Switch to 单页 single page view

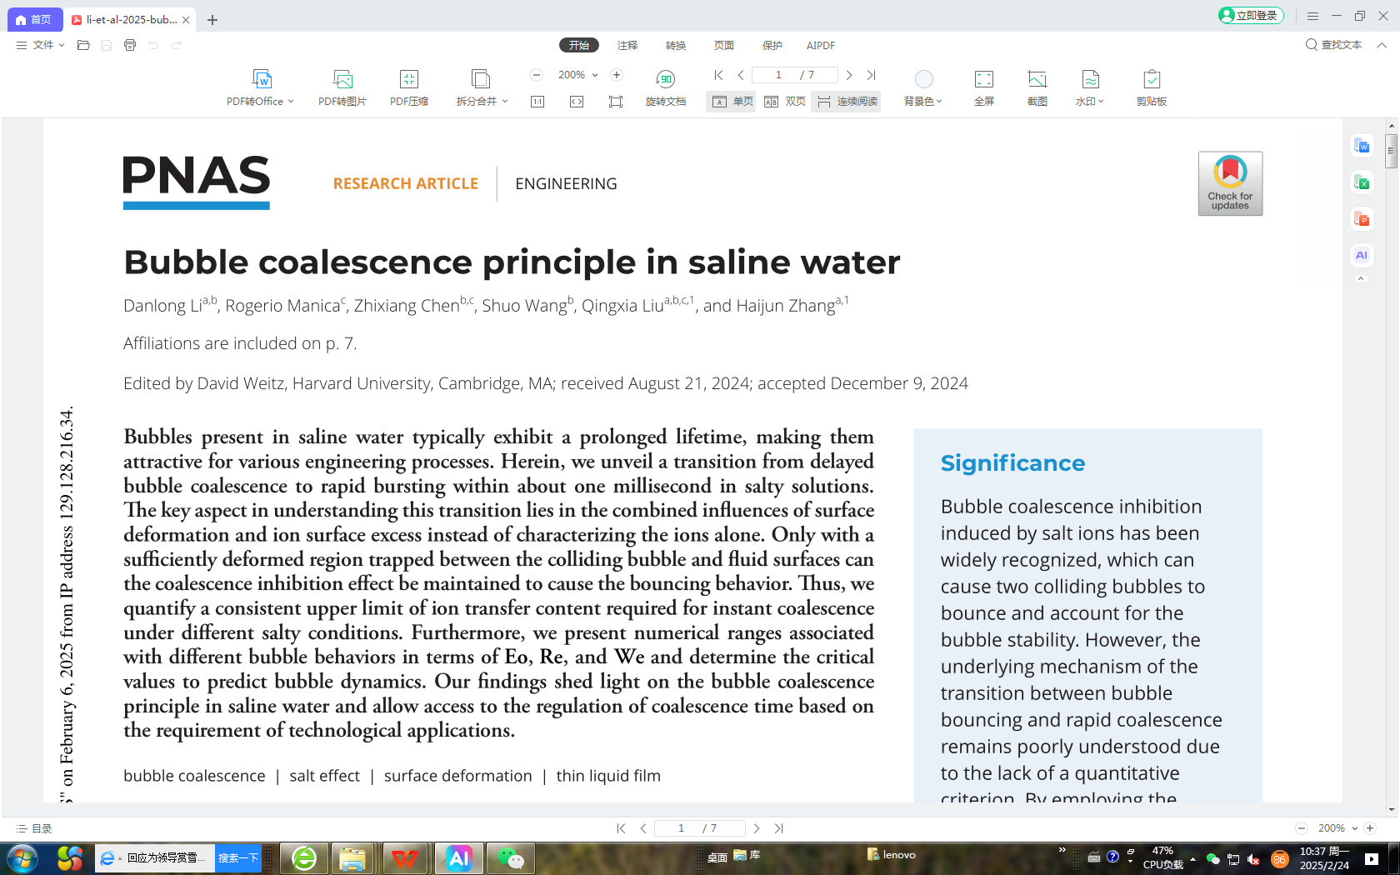pyautogui.click(x=732, y=102)
